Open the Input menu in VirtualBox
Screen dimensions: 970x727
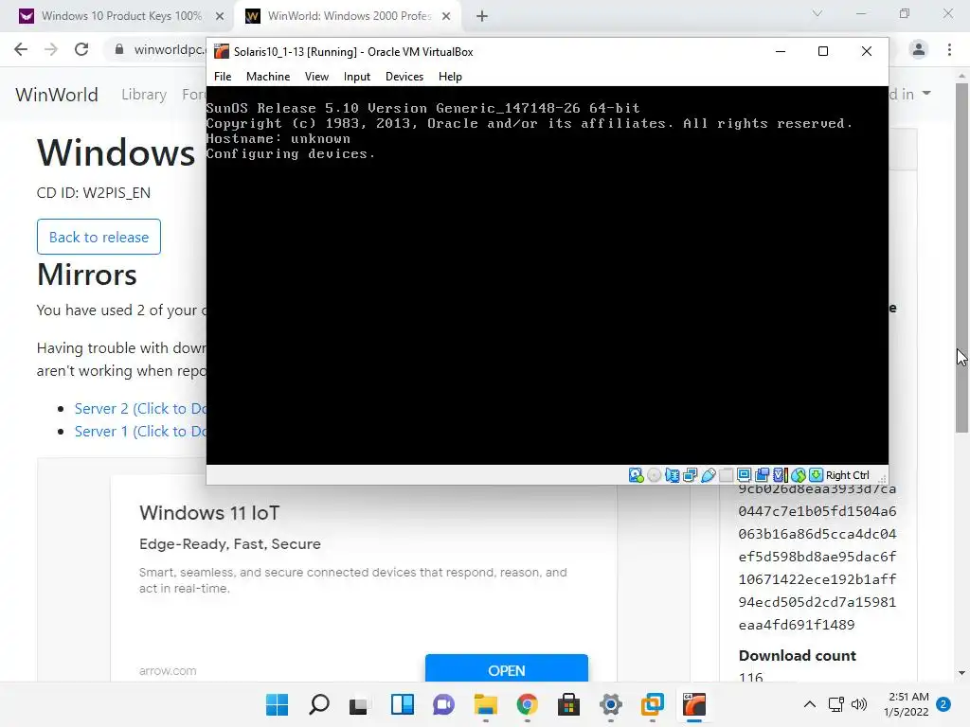click(x=357, y=77)
